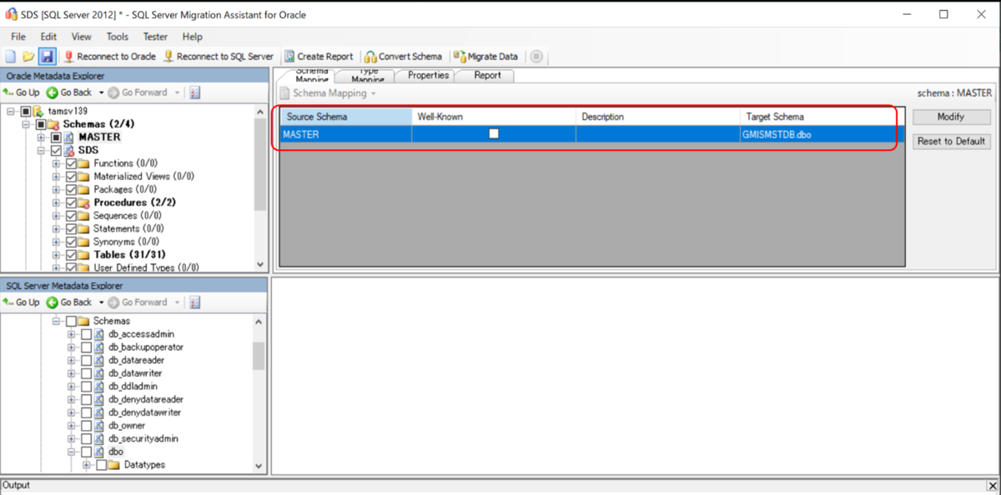Click the Procedures folder icon
This screenshot has width=1001, height=495.
tap(83, 202)
